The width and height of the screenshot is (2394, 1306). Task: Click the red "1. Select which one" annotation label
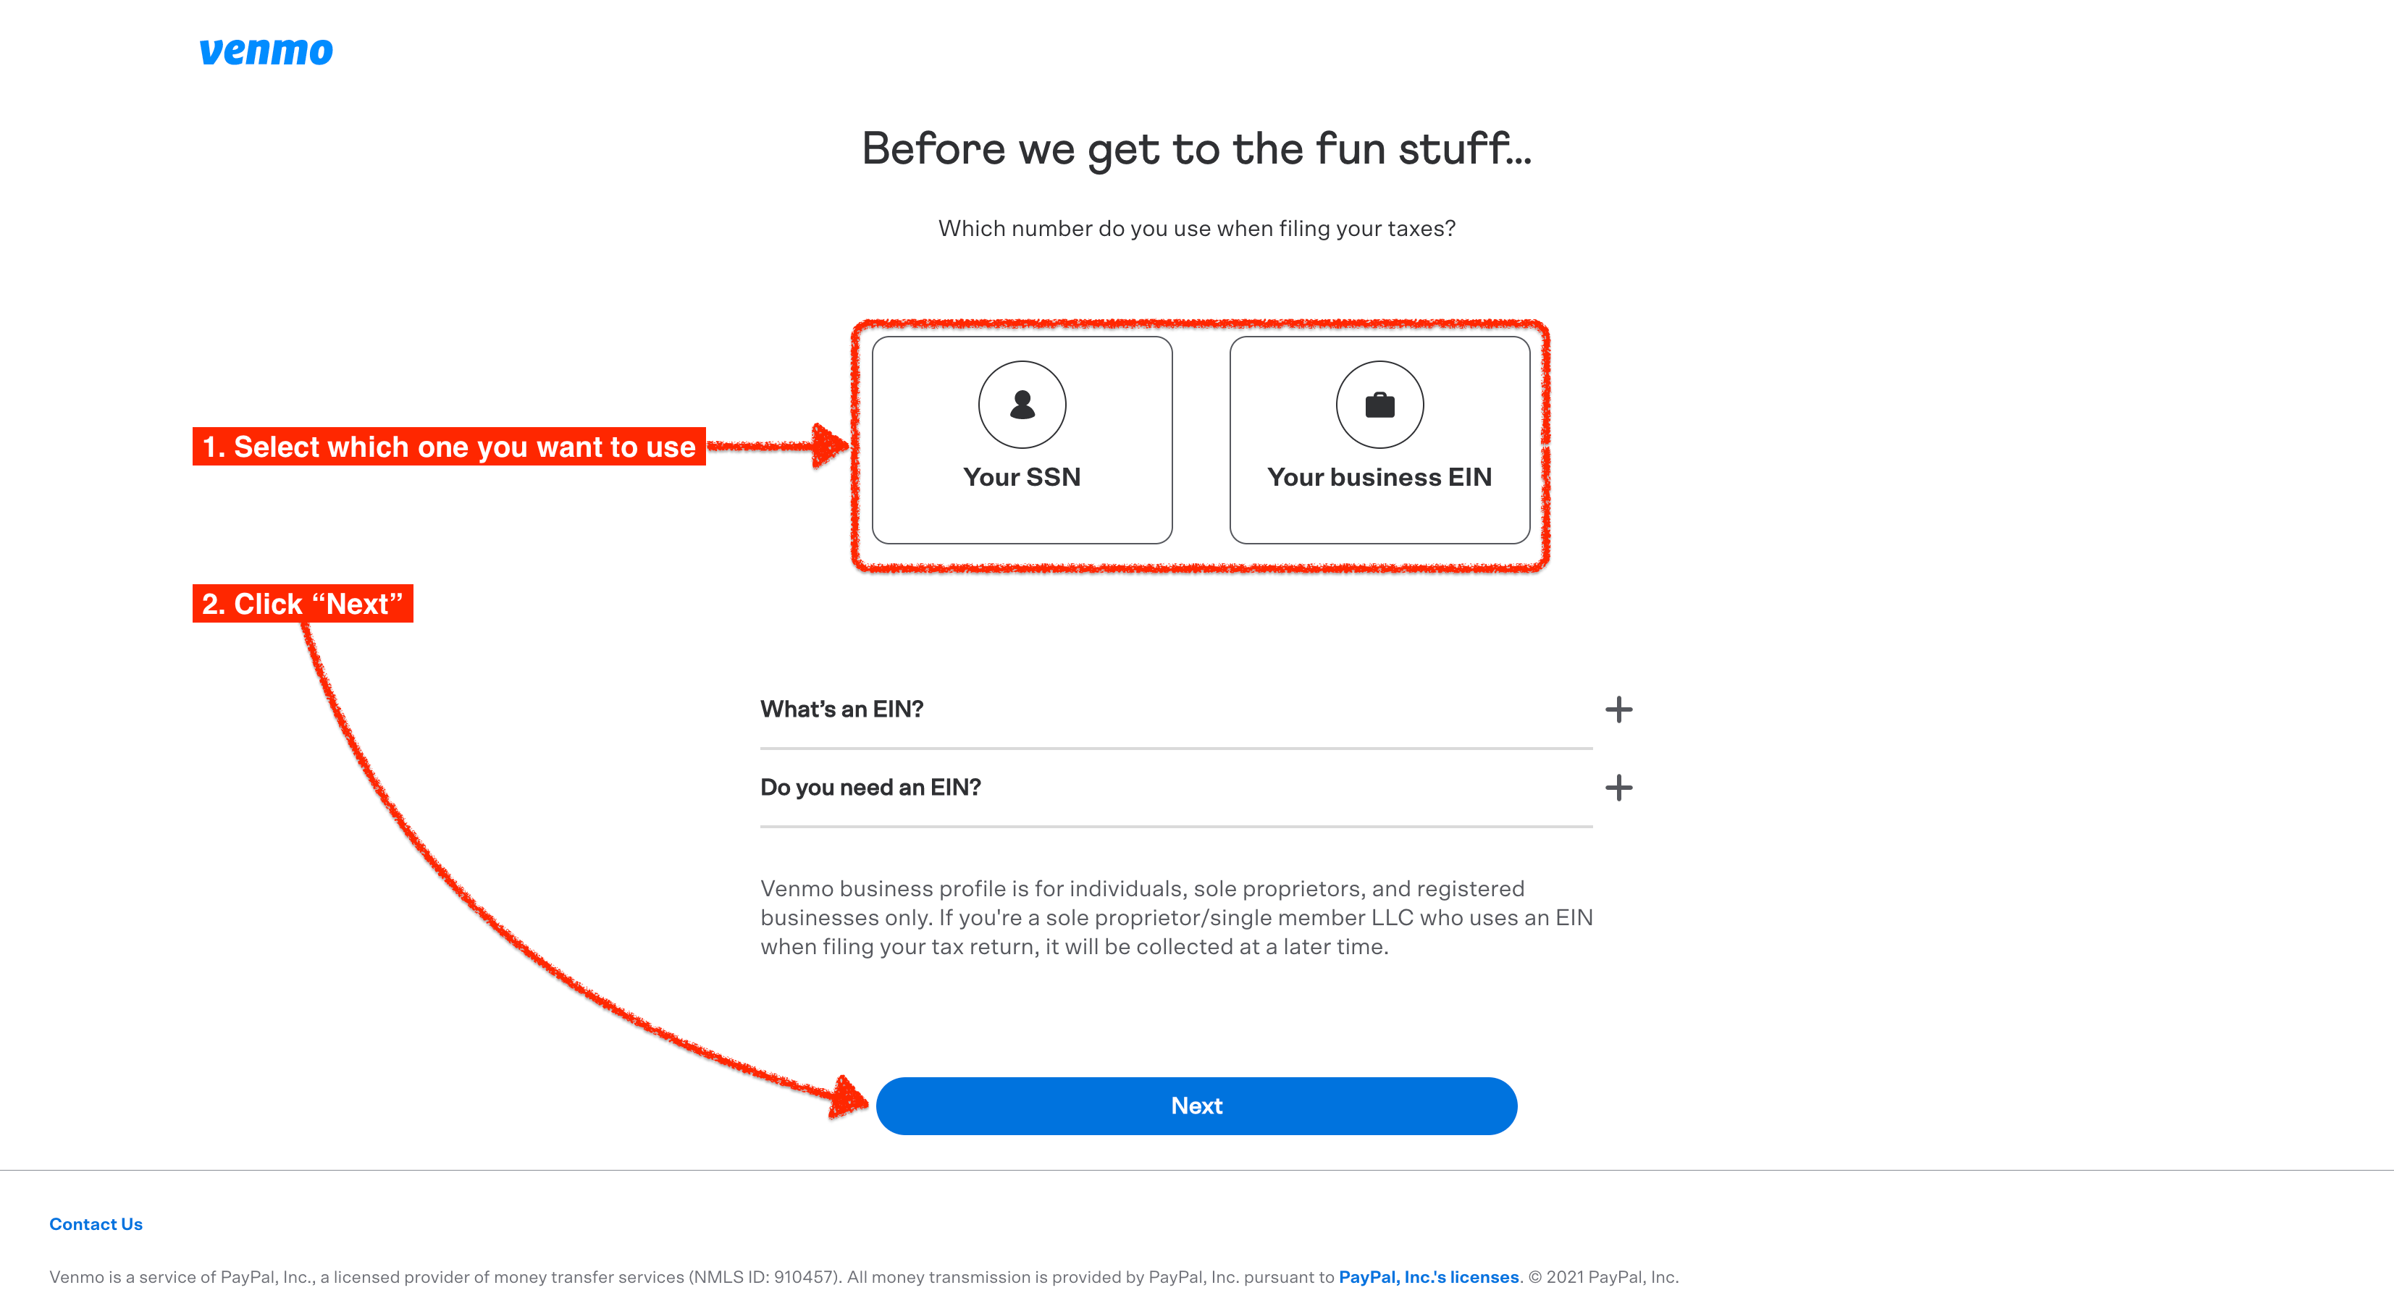[449, 447]
